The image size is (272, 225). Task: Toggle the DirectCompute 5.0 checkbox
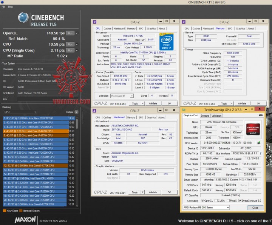(x=240, y=200)
